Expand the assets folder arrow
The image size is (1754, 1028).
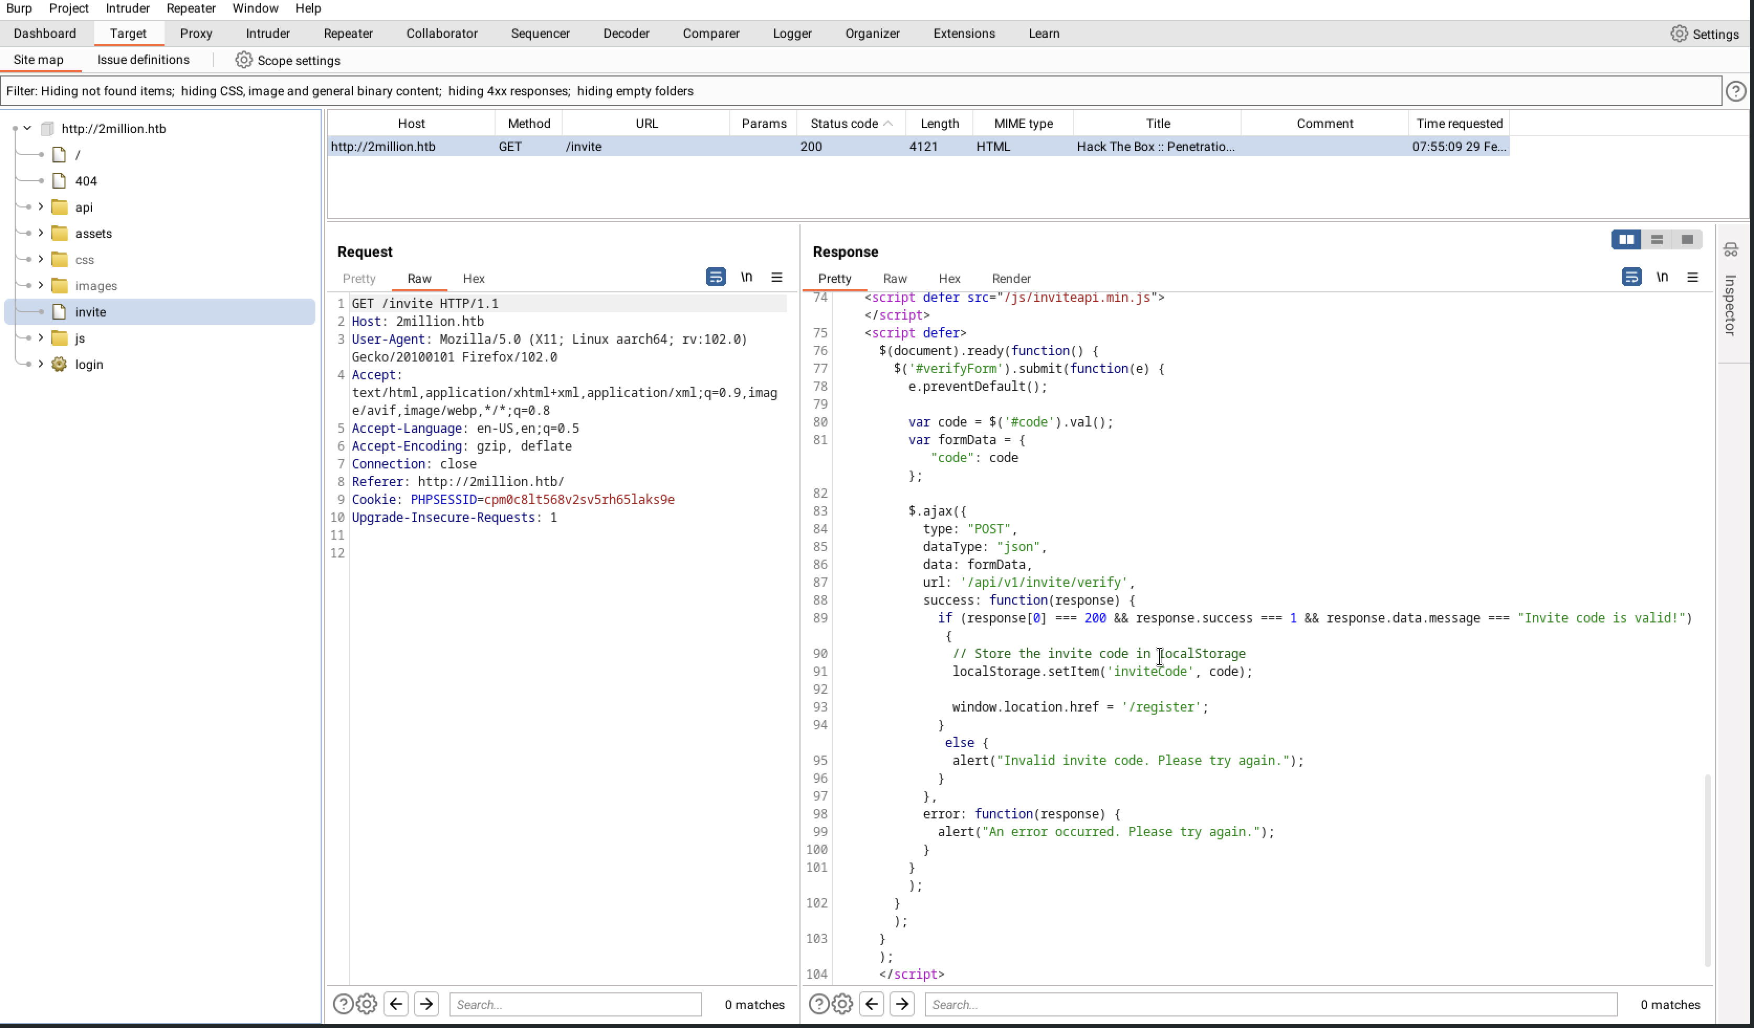pyautogui.click(x=40, y=233)
